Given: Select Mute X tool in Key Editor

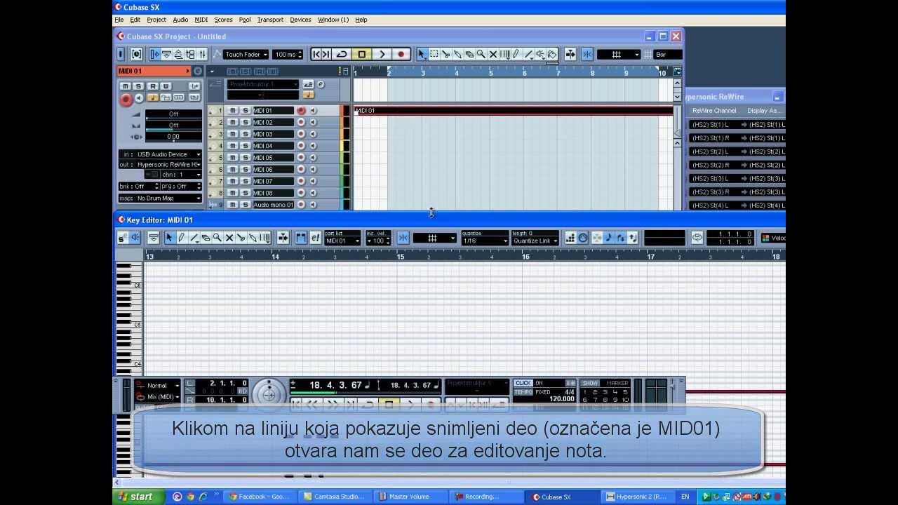Looking at the screenshot, I should tap(229, 238).
